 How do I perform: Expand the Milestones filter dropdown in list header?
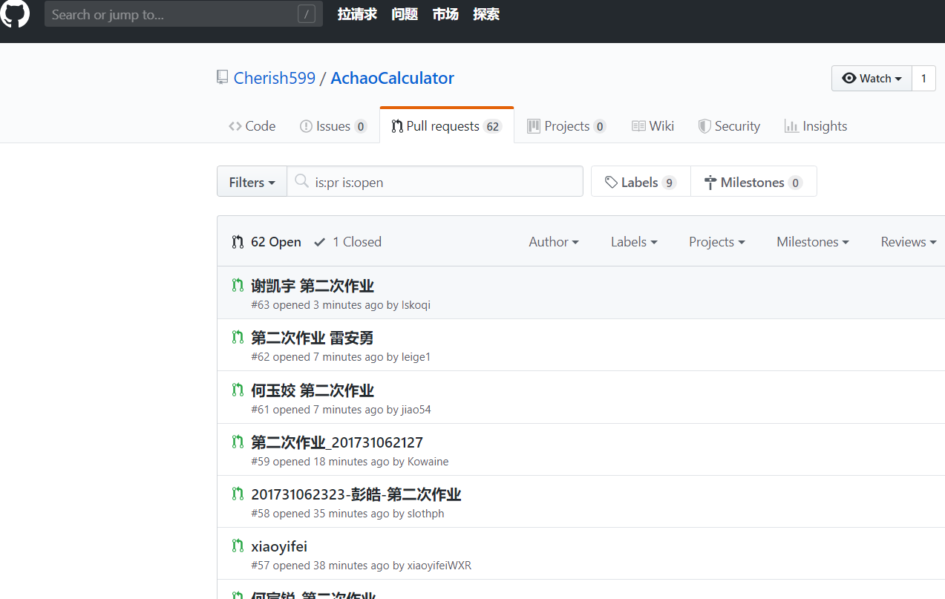(813, 242)
